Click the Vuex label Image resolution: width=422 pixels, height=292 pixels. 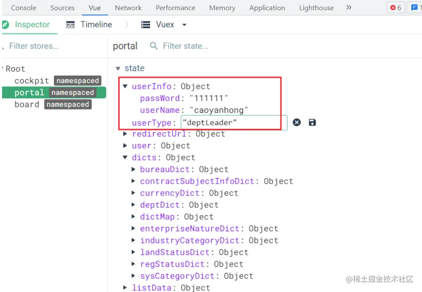click(165, 24)
